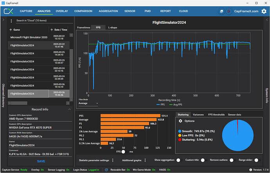Edit the Custom CPU description field
Viewport: 270px width, 173px height.
(x=40, y=119)
